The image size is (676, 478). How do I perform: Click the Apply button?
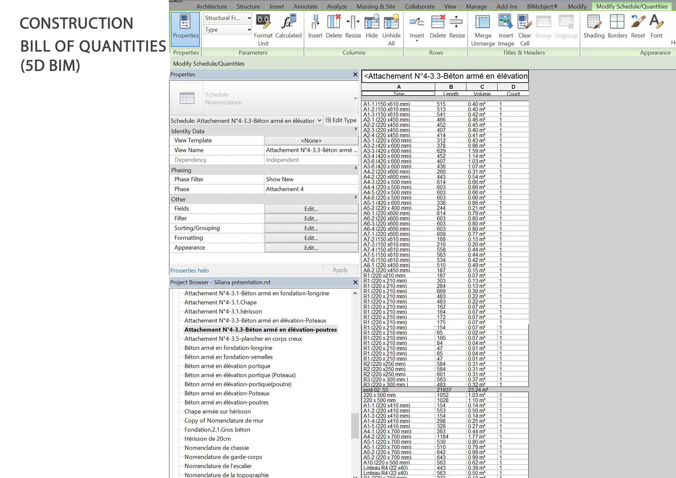coord(340,270)
